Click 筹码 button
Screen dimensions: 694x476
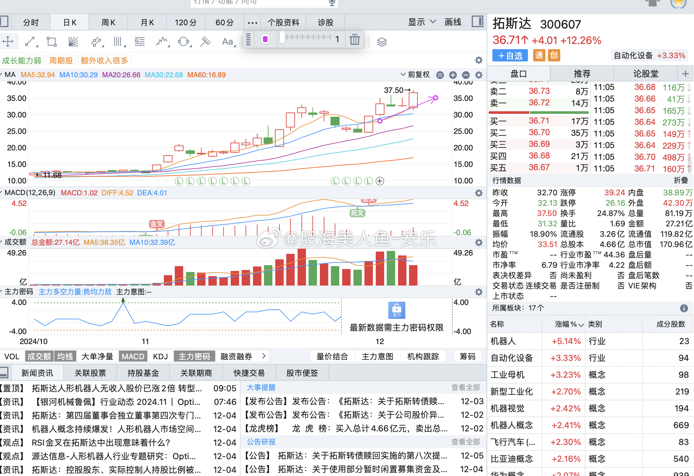tap(468, 356)
